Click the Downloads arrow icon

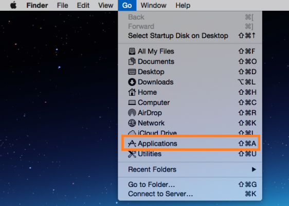[132, 82]
